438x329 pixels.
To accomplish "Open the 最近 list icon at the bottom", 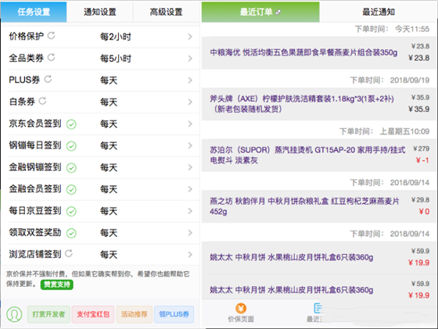I will [x=318, y=308].
